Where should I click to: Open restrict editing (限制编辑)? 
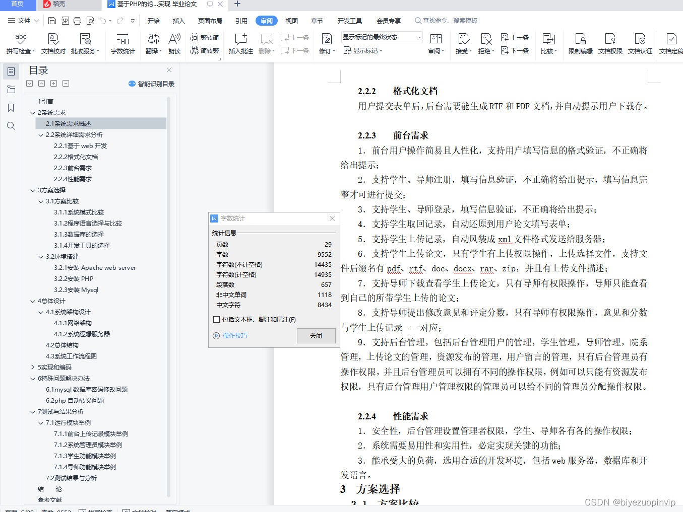(581, 43)
